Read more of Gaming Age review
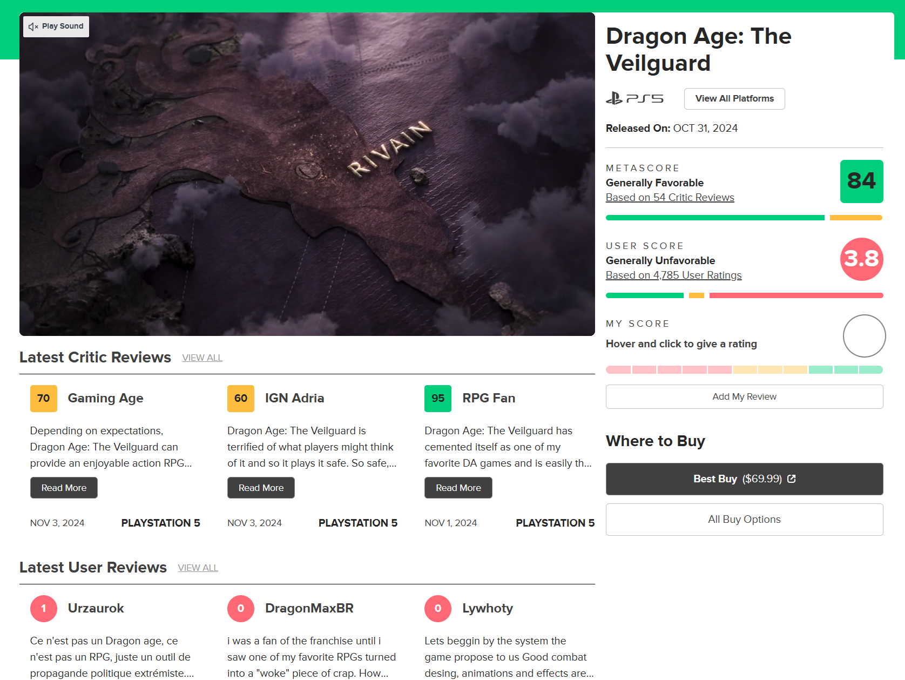 click(x=64, y=488)
